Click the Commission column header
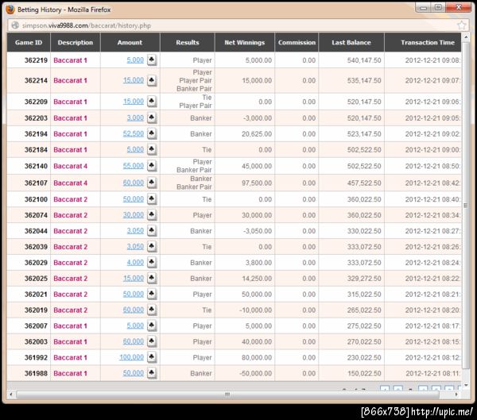Viewport: 477px width, 420px height. (x=297, y=42)
